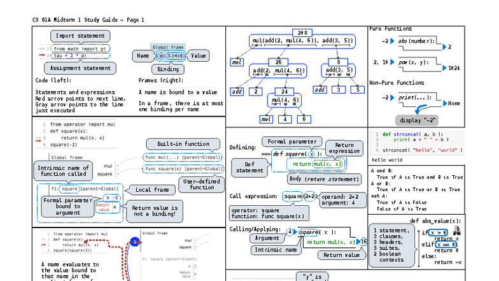Click the 'Body (return statement)' callout bubble
This screenshot has width=499, height=281.
click(324, 179)
